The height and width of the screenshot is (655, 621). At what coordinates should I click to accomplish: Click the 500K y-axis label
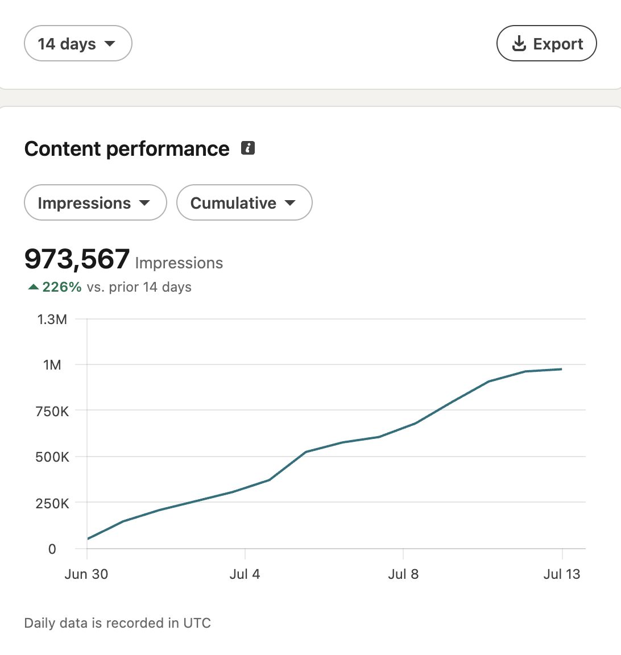(x=52, y=457)
